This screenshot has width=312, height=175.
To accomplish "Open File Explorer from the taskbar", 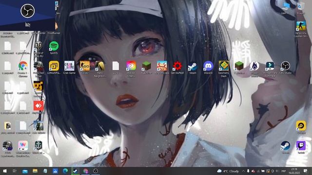I will coord(35,171).
